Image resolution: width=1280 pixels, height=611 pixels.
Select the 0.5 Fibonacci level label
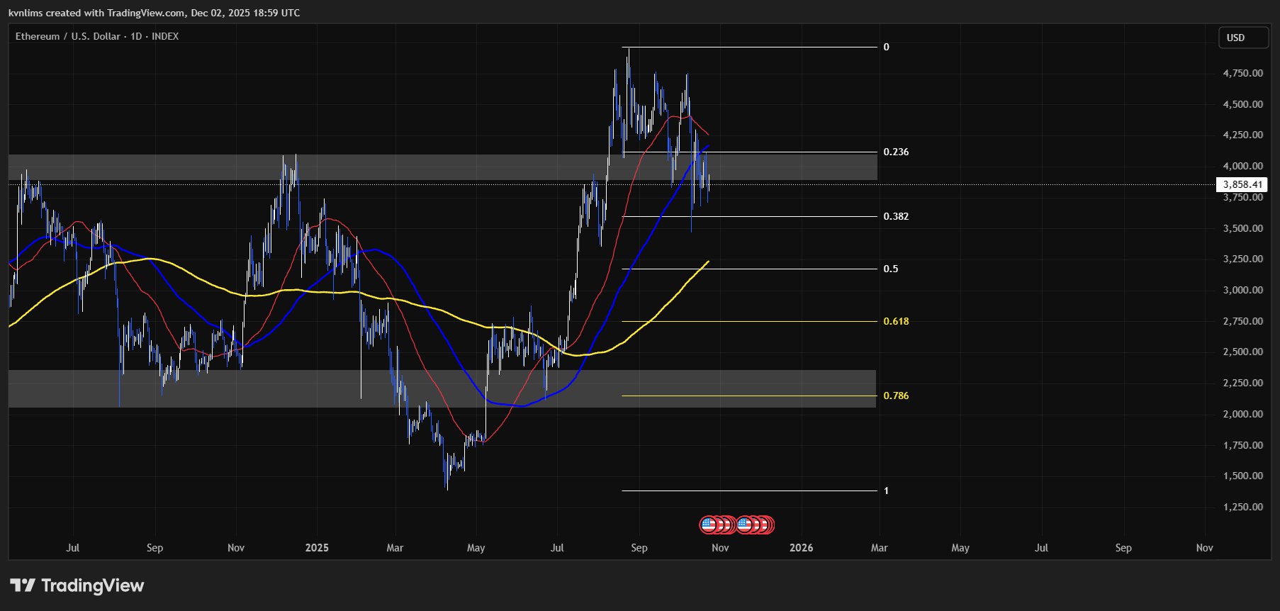[890, 269]
